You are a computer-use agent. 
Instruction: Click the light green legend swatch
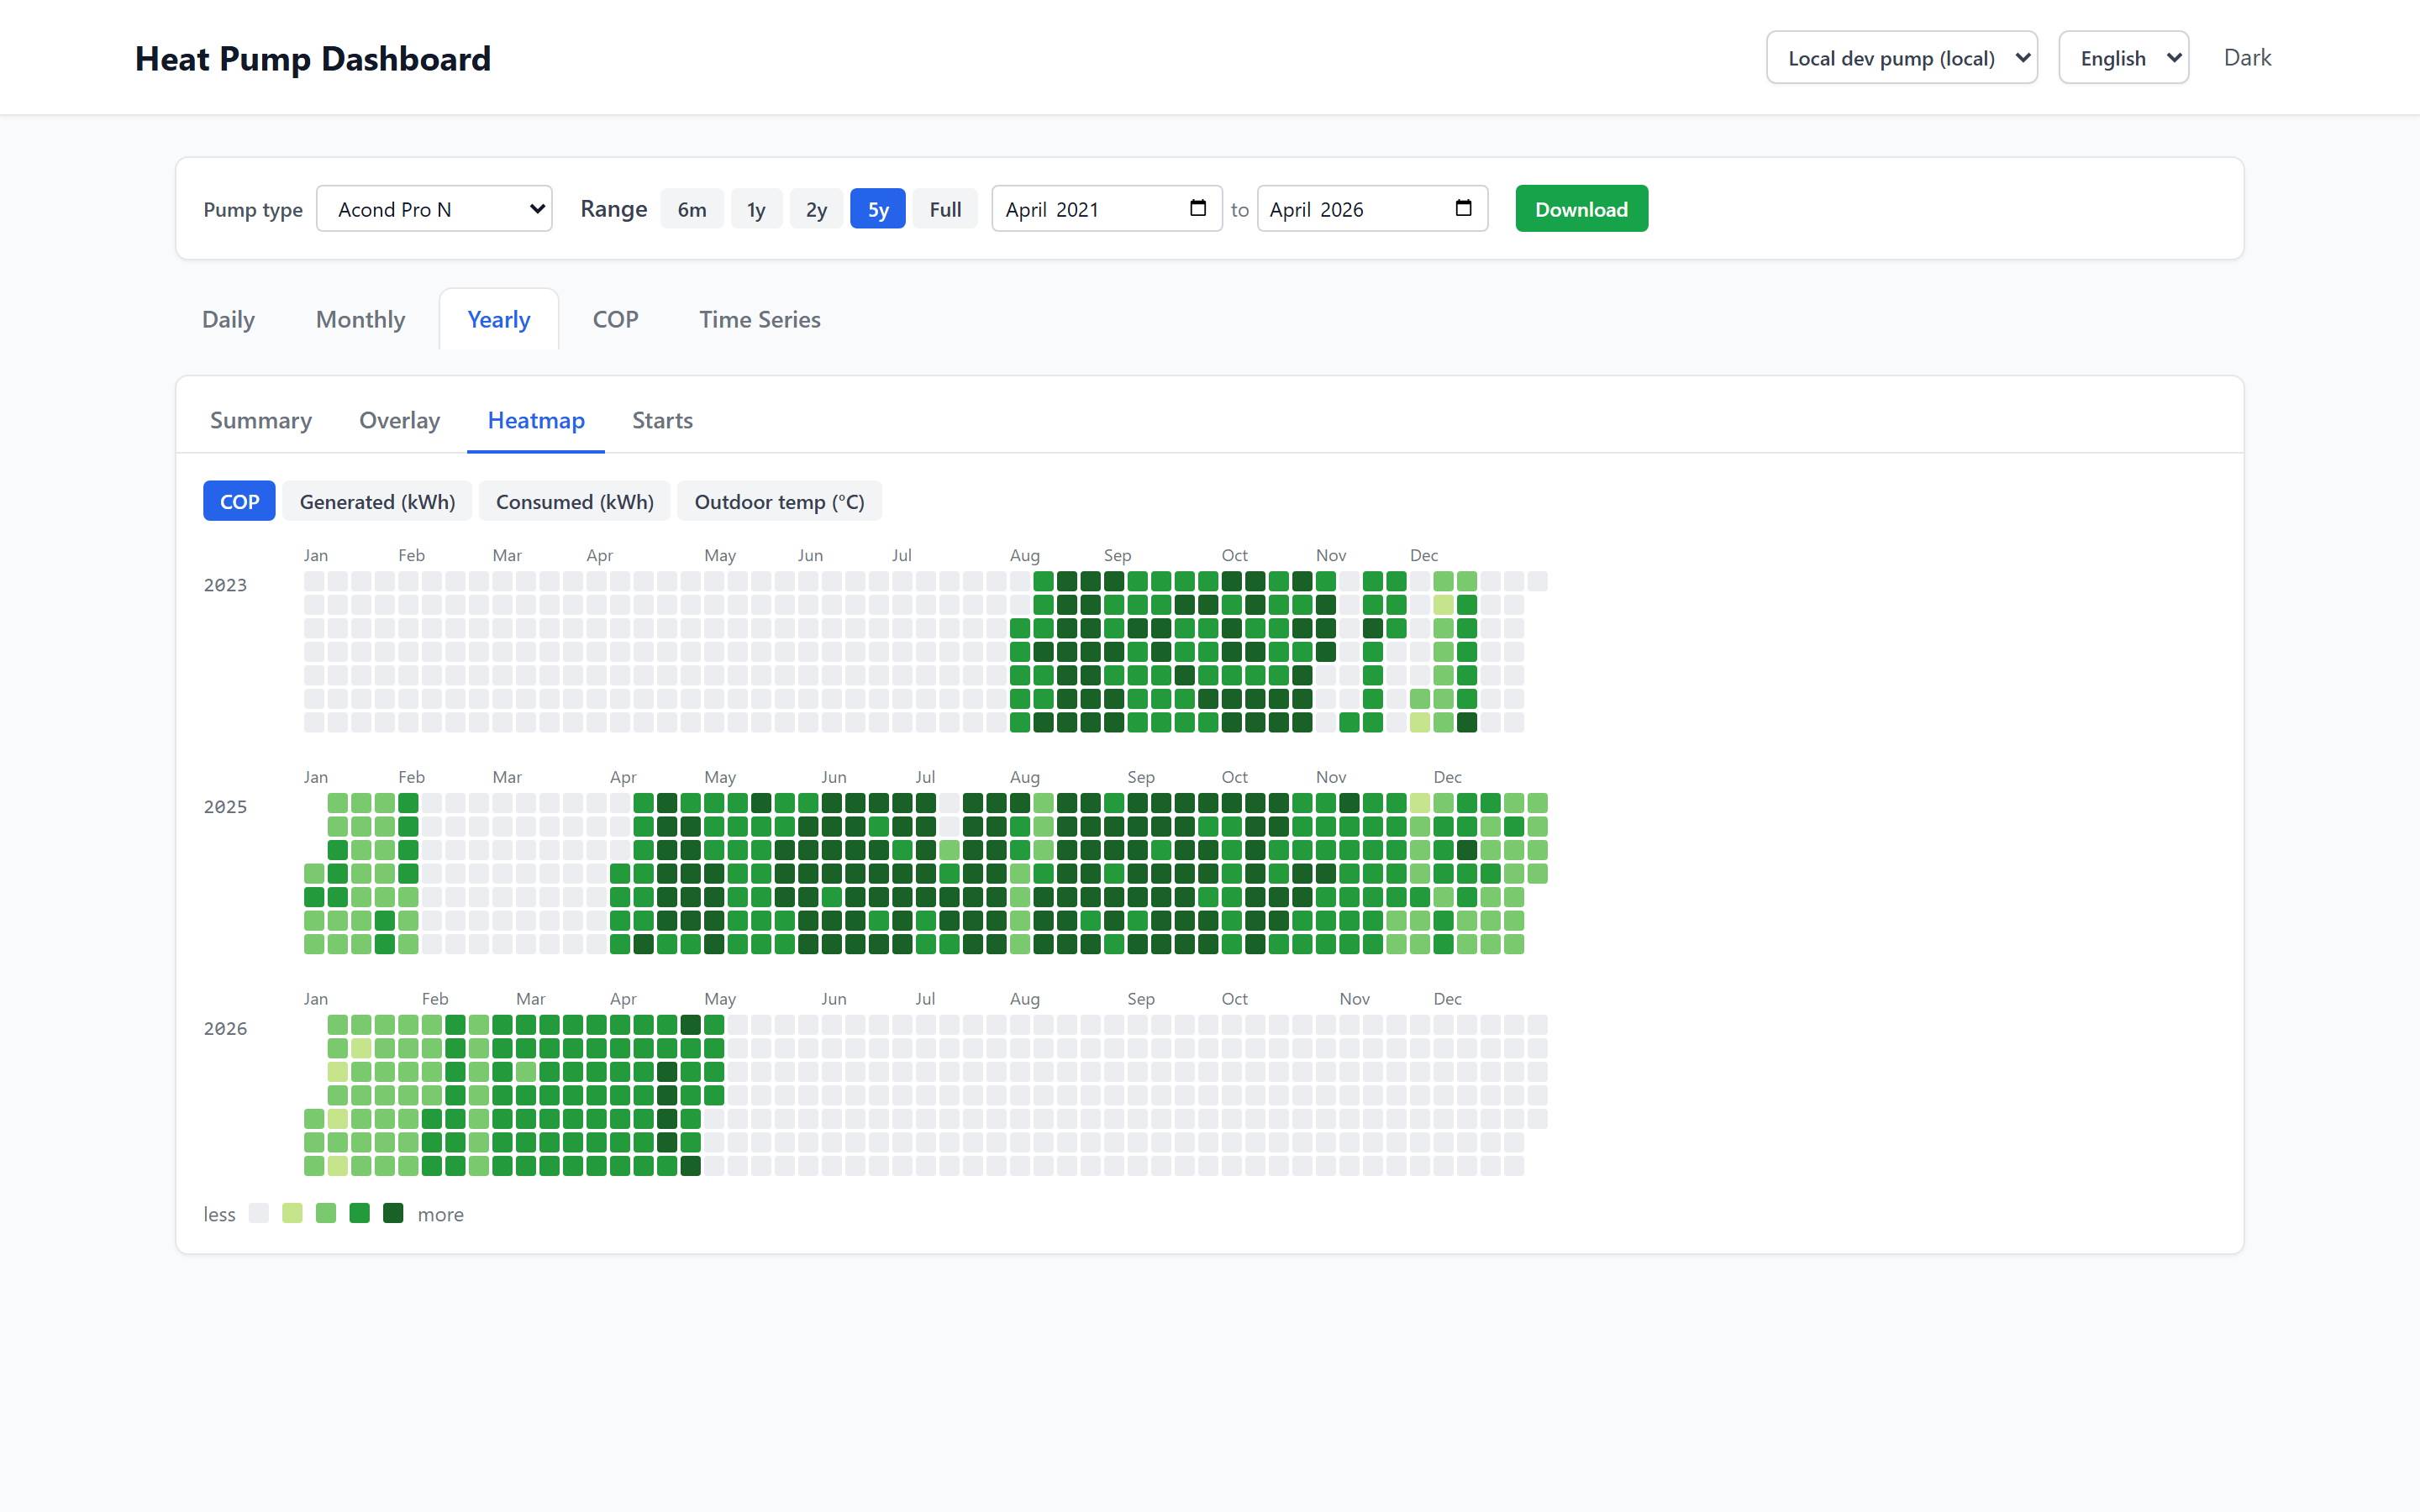pos(326,1213)
